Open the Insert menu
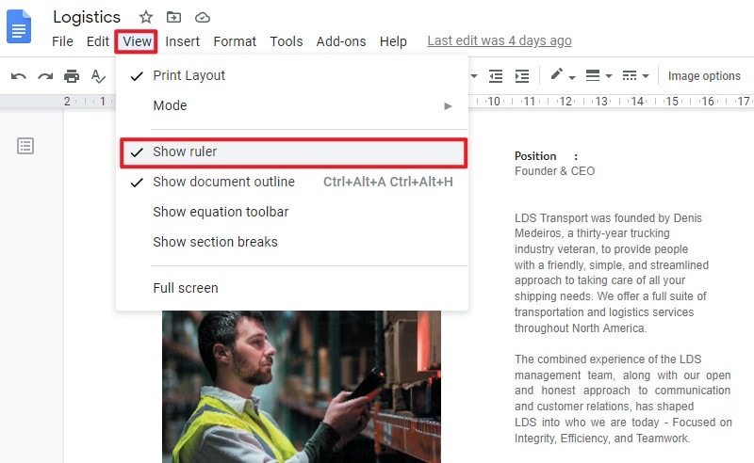Image resolution: width=754 pixels, height=463 pixels. point(182,41)
